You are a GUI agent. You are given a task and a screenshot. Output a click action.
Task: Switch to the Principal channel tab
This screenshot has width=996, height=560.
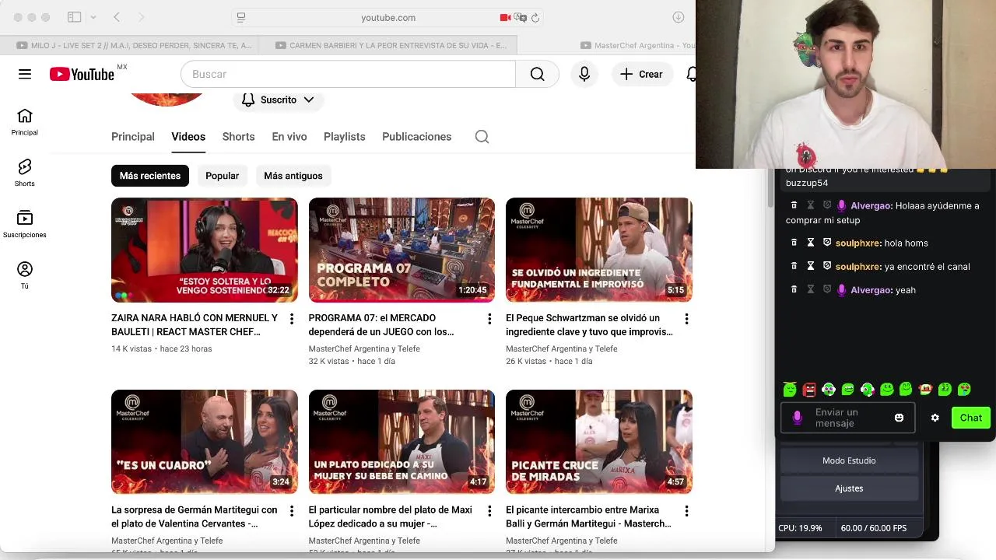pyautogui.click(x=133, y=137)
